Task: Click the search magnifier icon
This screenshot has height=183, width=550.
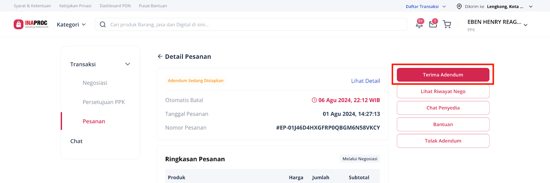Action: coord(103,25)
